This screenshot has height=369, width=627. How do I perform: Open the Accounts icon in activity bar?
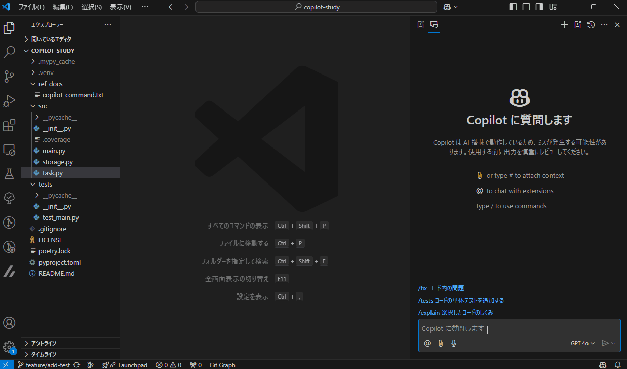tap(9, 323)
